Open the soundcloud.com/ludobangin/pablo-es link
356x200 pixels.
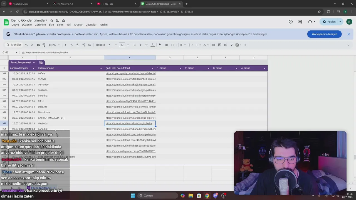130,90
